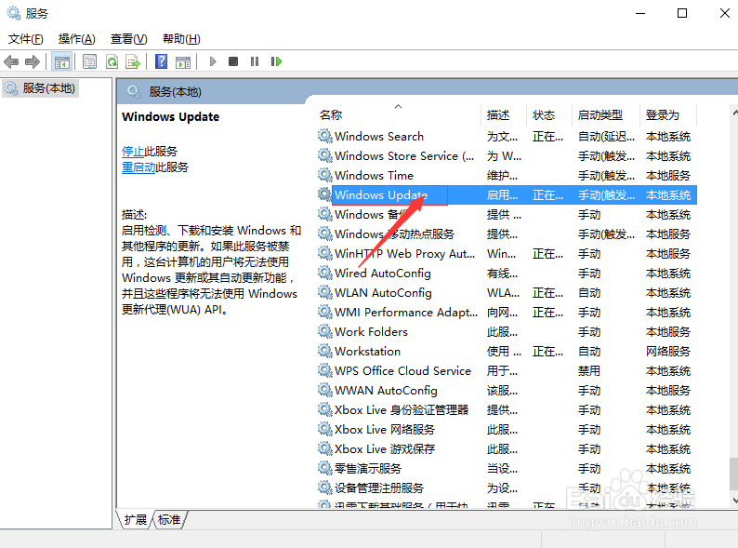The height and width of the screenshot is (548, 738).
Task: Click gear icon beside Windows Search
Action: click(x=324, y=136)
